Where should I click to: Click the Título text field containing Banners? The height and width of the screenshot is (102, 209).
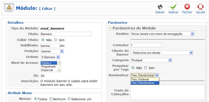pyautogui.click(x=66, y=34)
